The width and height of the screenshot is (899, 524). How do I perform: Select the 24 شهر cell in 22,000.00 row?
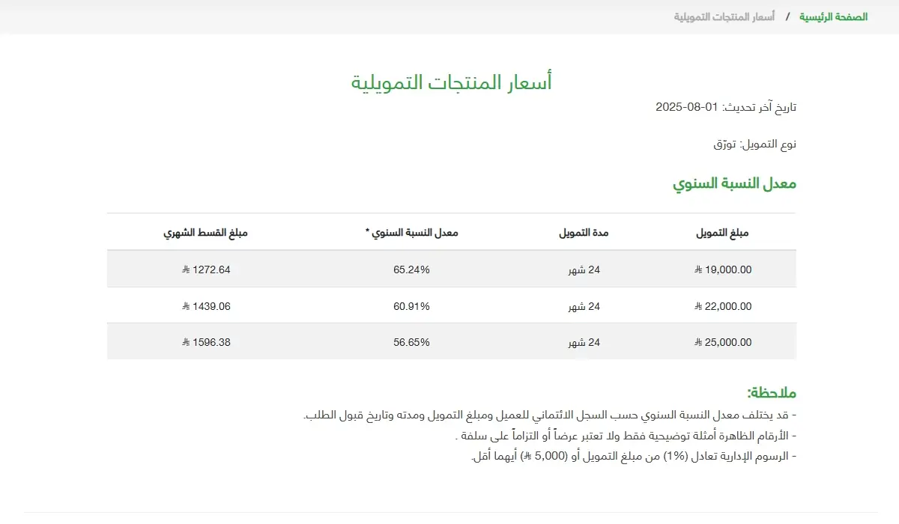(584, 306)
